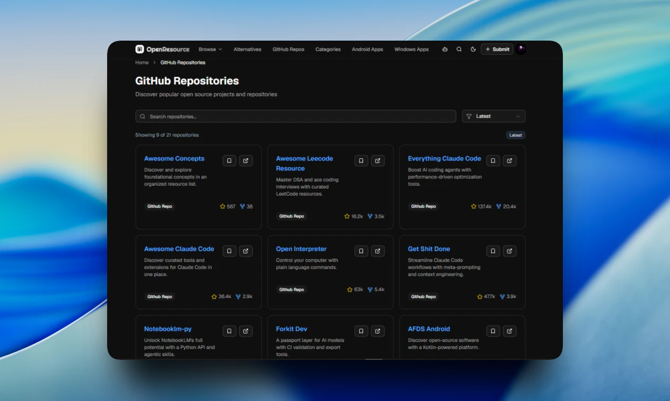Open external link for Open Interpreter
The image size is (670, 401).
(378, 251)
